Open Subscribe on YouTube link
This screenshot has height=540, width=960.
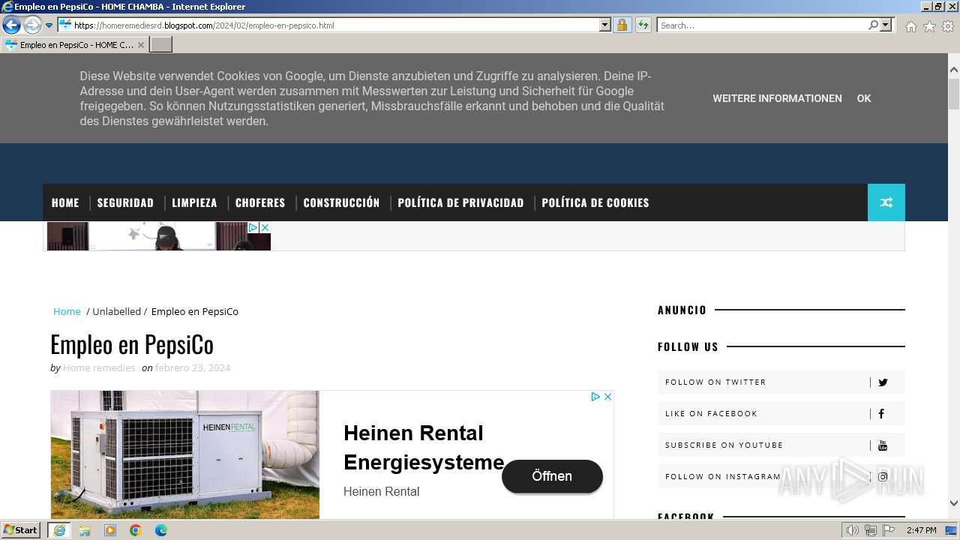(x=724, y=445)
